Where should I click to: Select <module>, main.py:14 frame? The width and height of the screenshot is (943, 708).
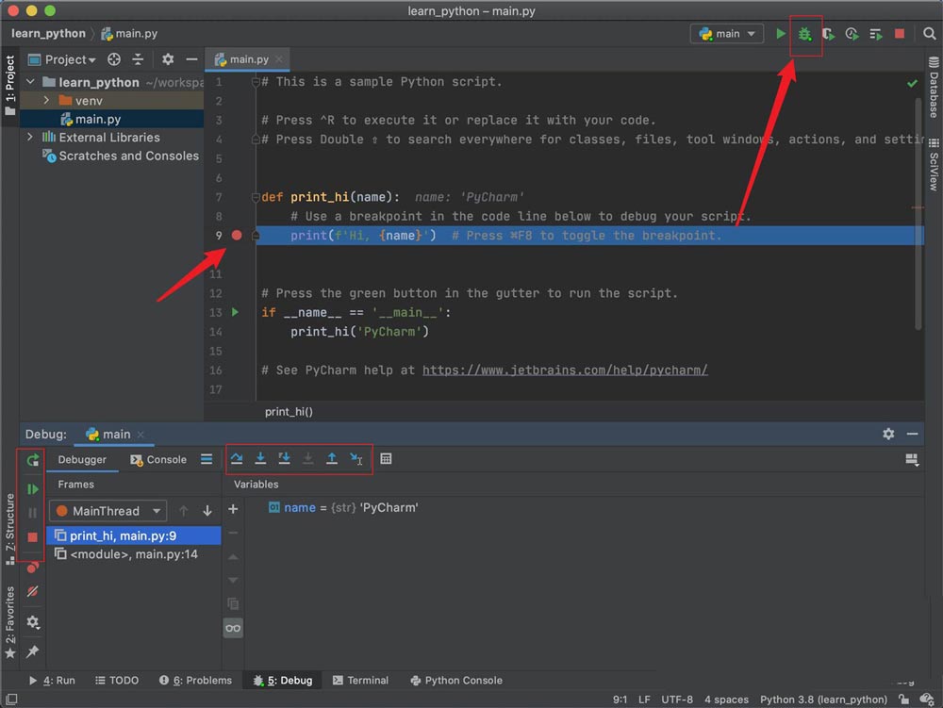[x=134, y=554]
